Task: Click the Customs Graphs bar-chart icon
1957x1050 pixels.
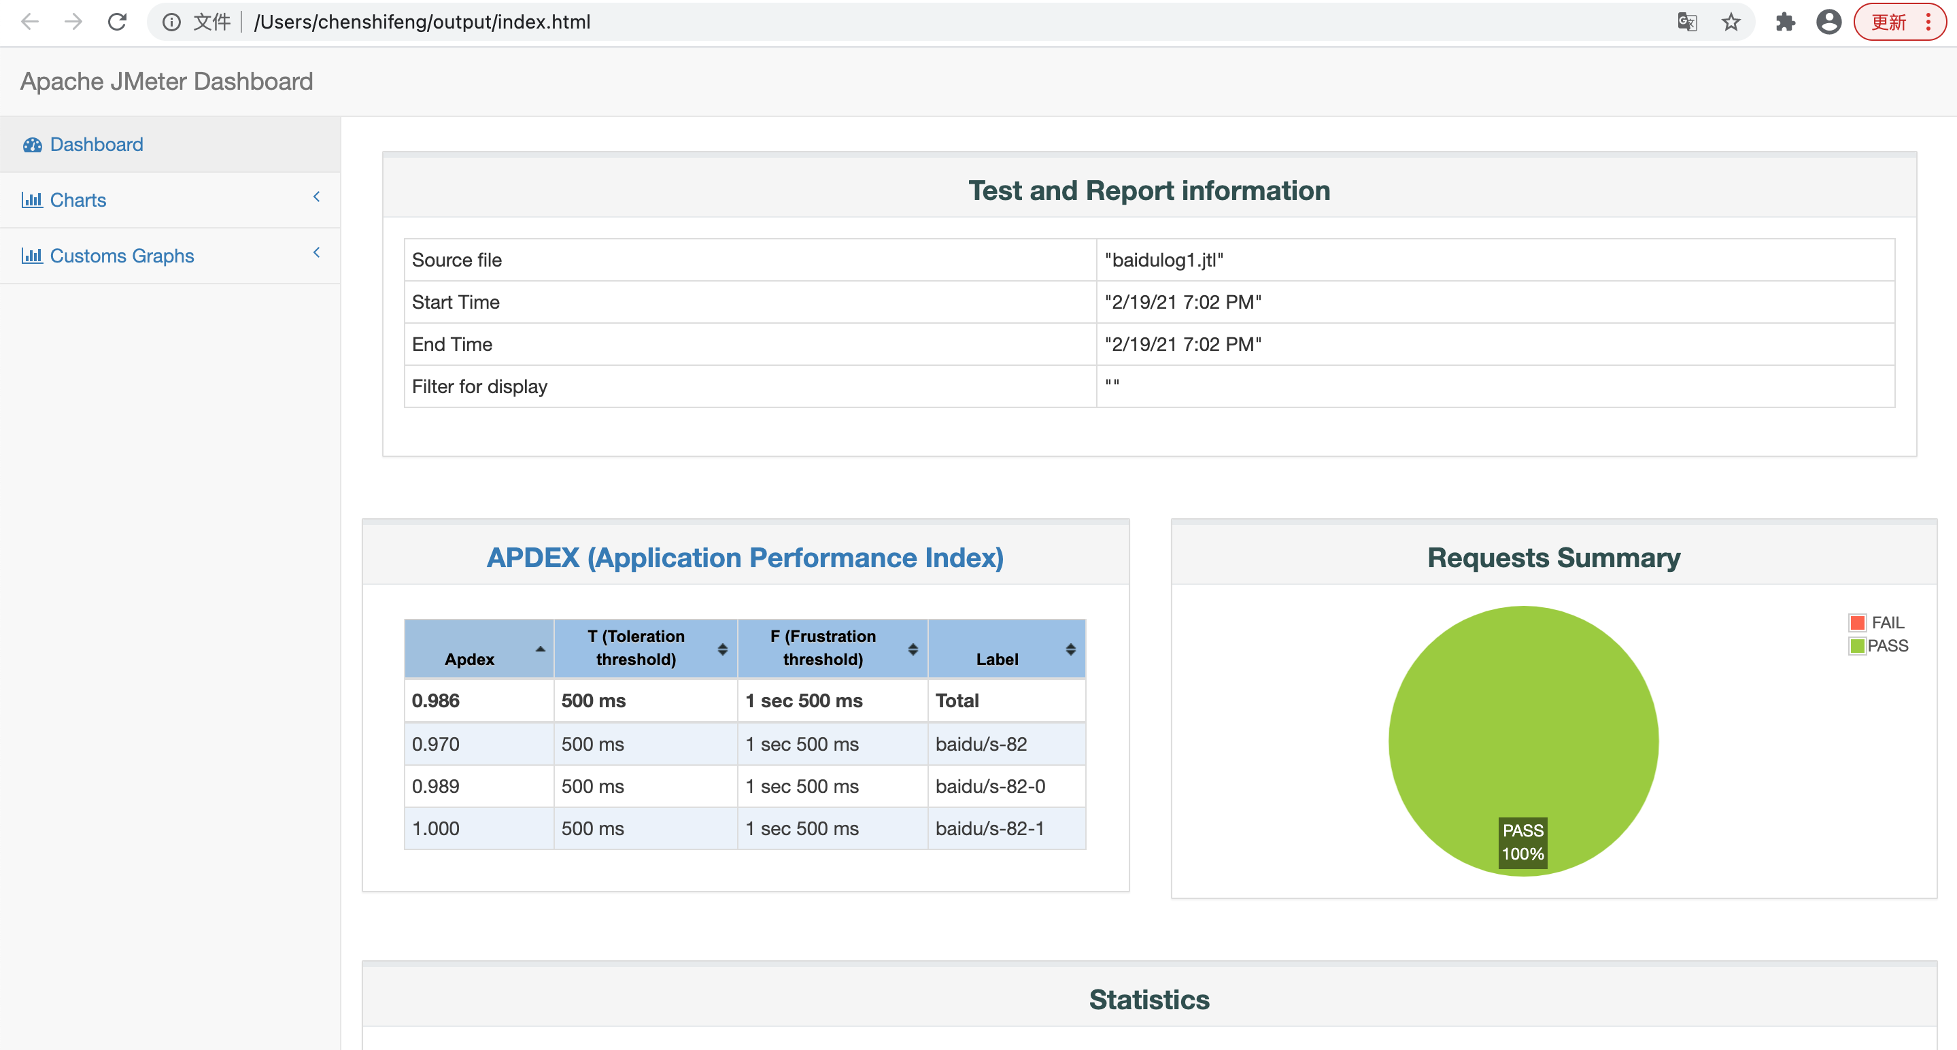Action: point(32,255)
